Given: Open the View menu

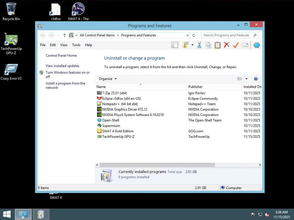Looking at the screenshot, I should click(64, 45).
